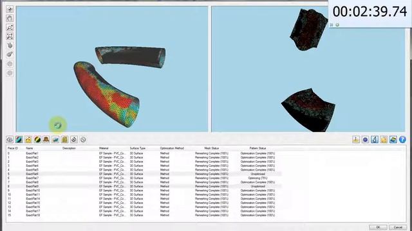Click the green reset icon under the timer

[x=337, y=25]
